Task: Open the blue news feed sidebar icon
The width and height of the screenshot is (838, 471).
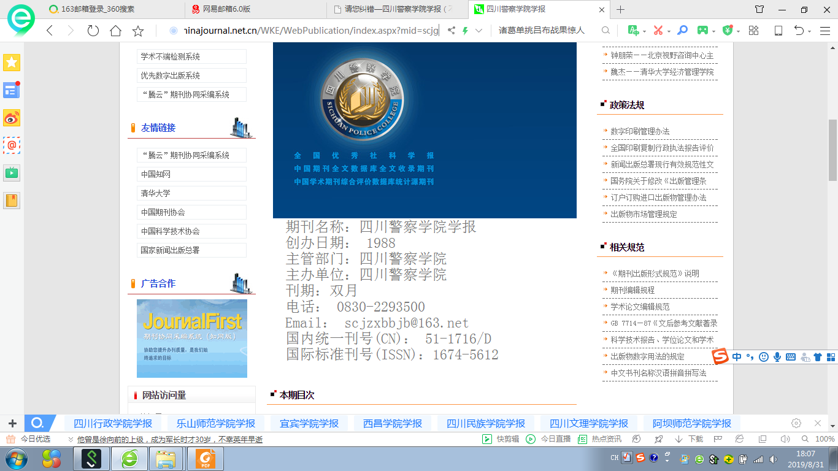Action: pyautogui.click(x=12, y=90)
